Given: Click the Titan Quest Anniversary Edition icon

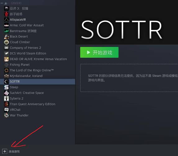Looking at the screenshot, I should (x=6, y=104).
